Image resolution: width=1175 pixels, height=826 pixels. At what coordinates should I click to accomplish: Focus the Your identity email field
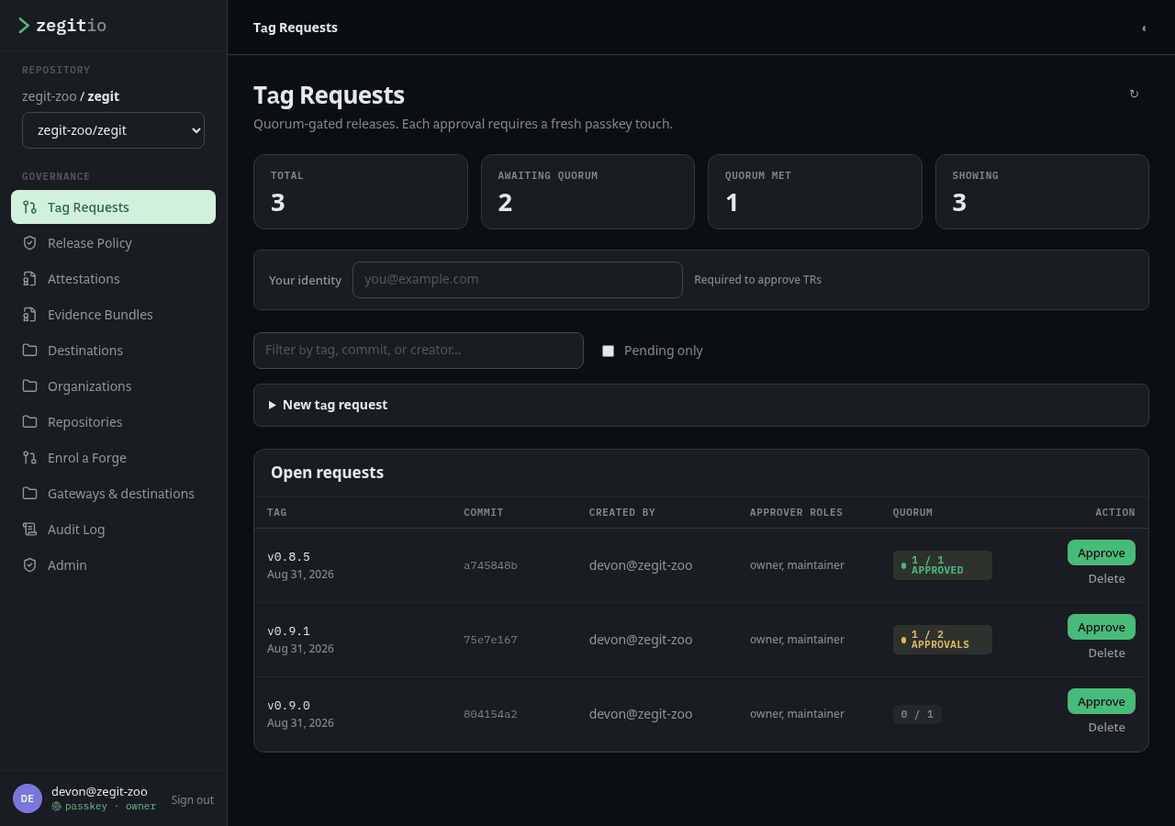coord(518,280)
